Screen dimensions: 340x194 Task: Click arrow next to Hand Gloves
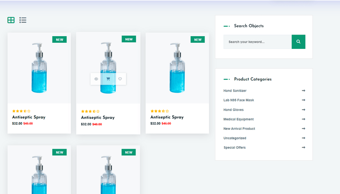click(303, 110)
